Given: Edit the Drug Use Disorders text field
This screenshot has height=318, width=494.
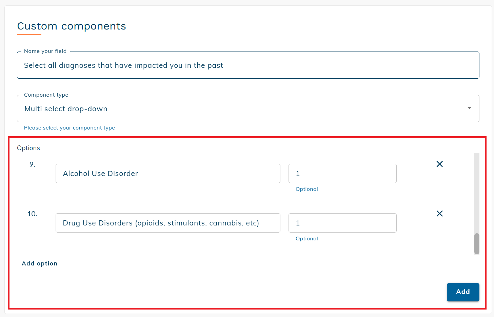Looking at the screenshot, I should pos(168,223).
